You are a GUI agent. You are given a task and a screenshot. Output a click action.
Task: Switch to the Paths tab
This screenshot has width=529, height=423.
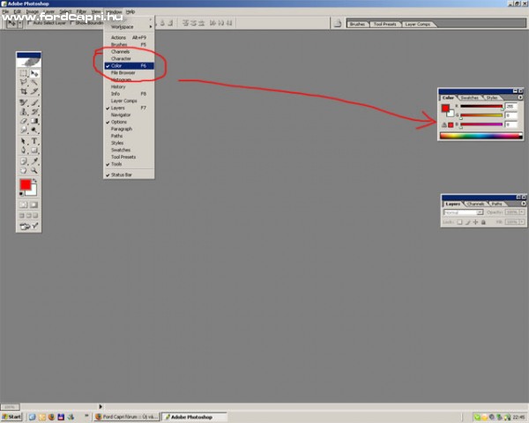click(496, 204)
